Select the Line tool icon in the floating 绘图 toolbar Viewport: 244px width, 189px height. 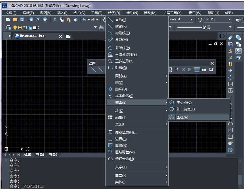tap(93, 69)
